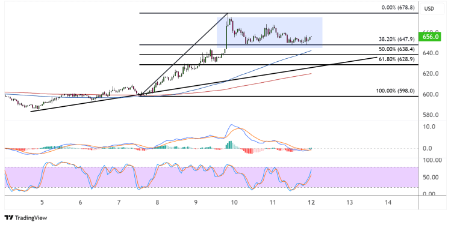Click date label 6 on time axis
Image resolution: width=451 pixels, height=225 pixels.
tap(80, 203)
